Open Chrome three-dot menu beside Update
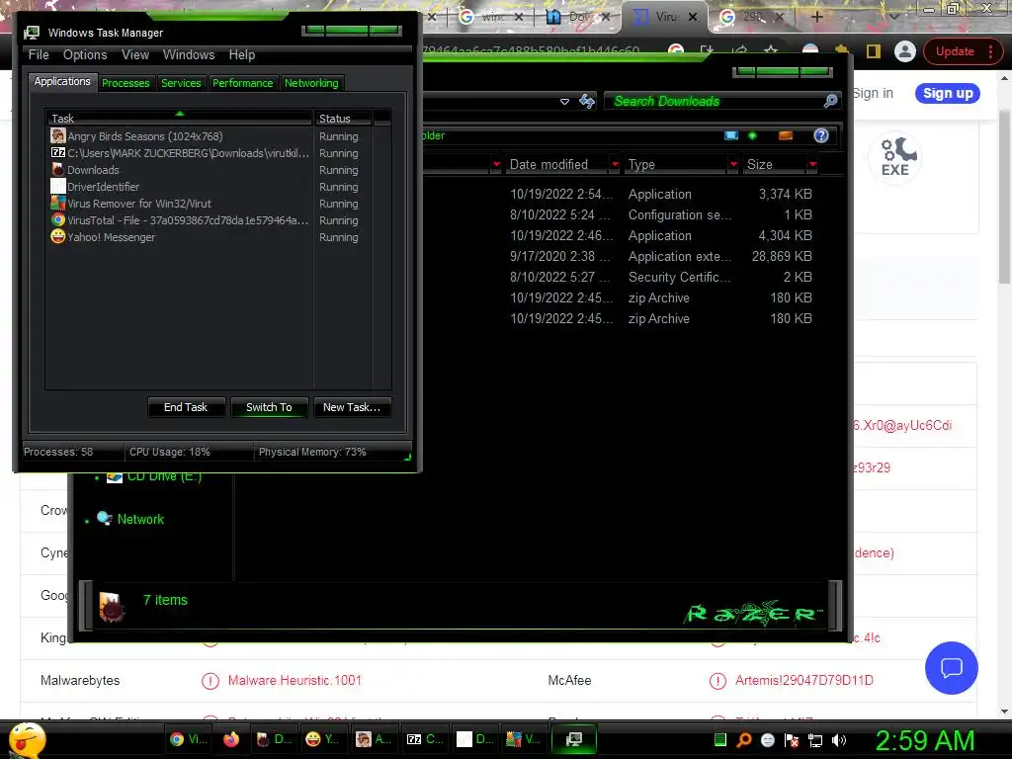1012x759 pixels. [990, 51]
